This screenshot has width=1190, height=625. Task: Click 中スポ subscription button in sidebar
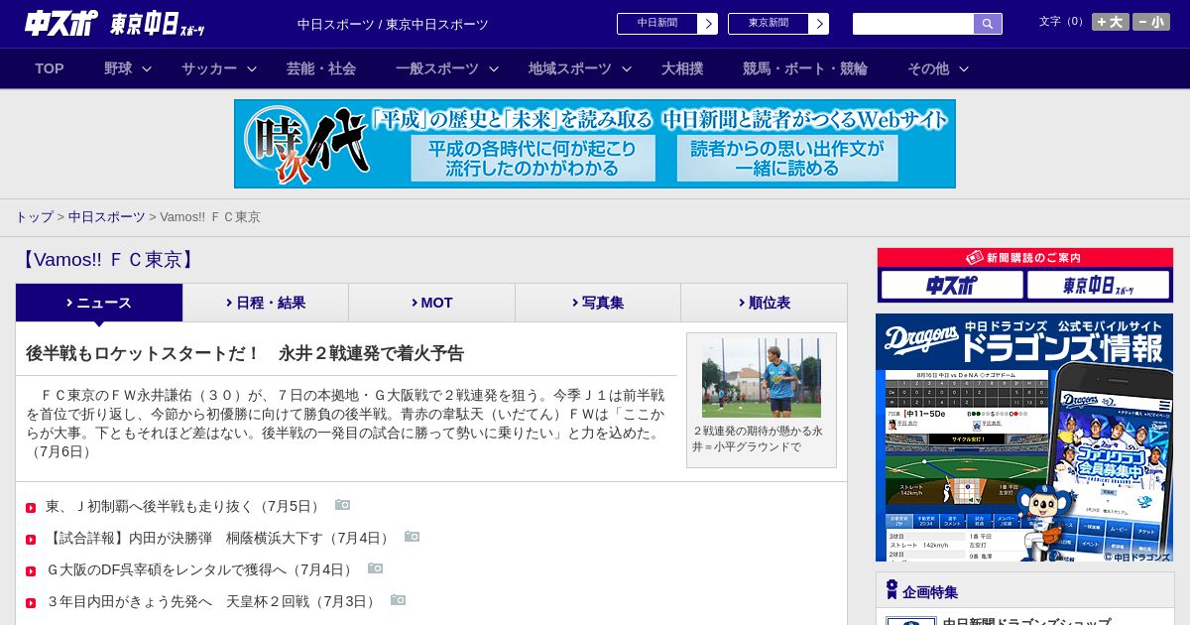pyautogui.click(x=952, y=286)
